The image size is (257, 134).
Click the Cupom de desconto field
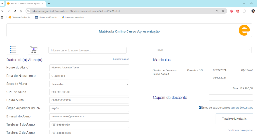(231, 98)
